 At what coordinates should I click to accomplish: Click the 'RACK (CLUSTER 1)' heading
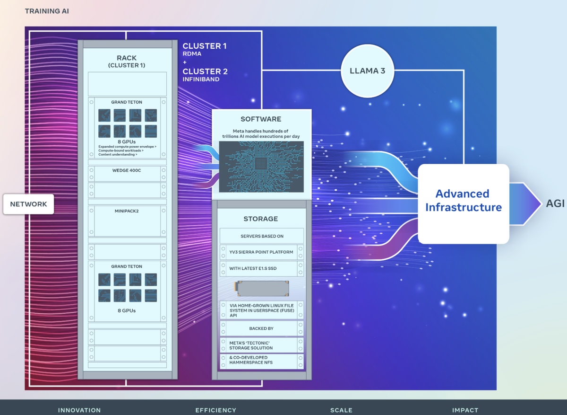(127, 62)
